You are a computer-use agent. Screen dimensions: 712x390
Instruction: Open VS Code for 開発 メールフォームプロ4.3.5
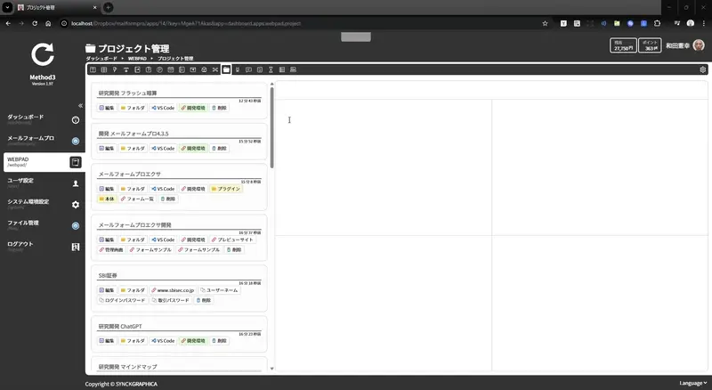[162, 148]
